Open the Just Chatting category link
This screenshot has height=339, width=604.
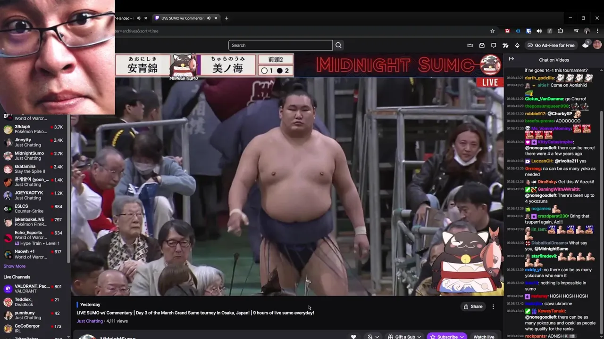90,321
